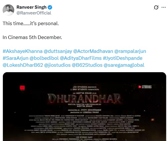Open the @B62Studios mention
167x141 pixels.
click(x=87, y=65)
